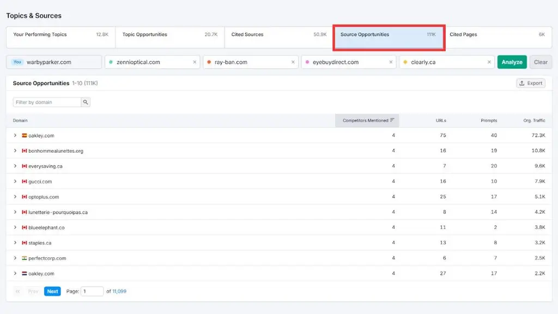558x314 pixels.
Task: Expand the gucci.com row
Action: tap(15, 181)
